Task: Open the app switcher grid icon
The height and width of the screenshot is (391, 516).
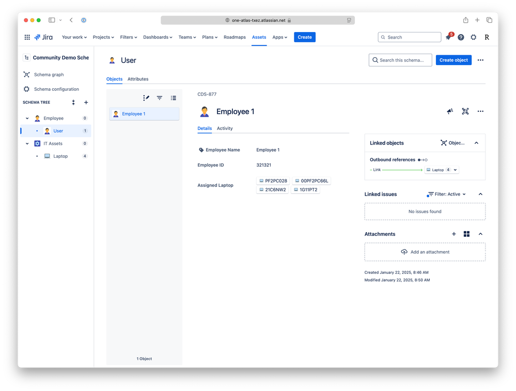Action: point(27,37)
